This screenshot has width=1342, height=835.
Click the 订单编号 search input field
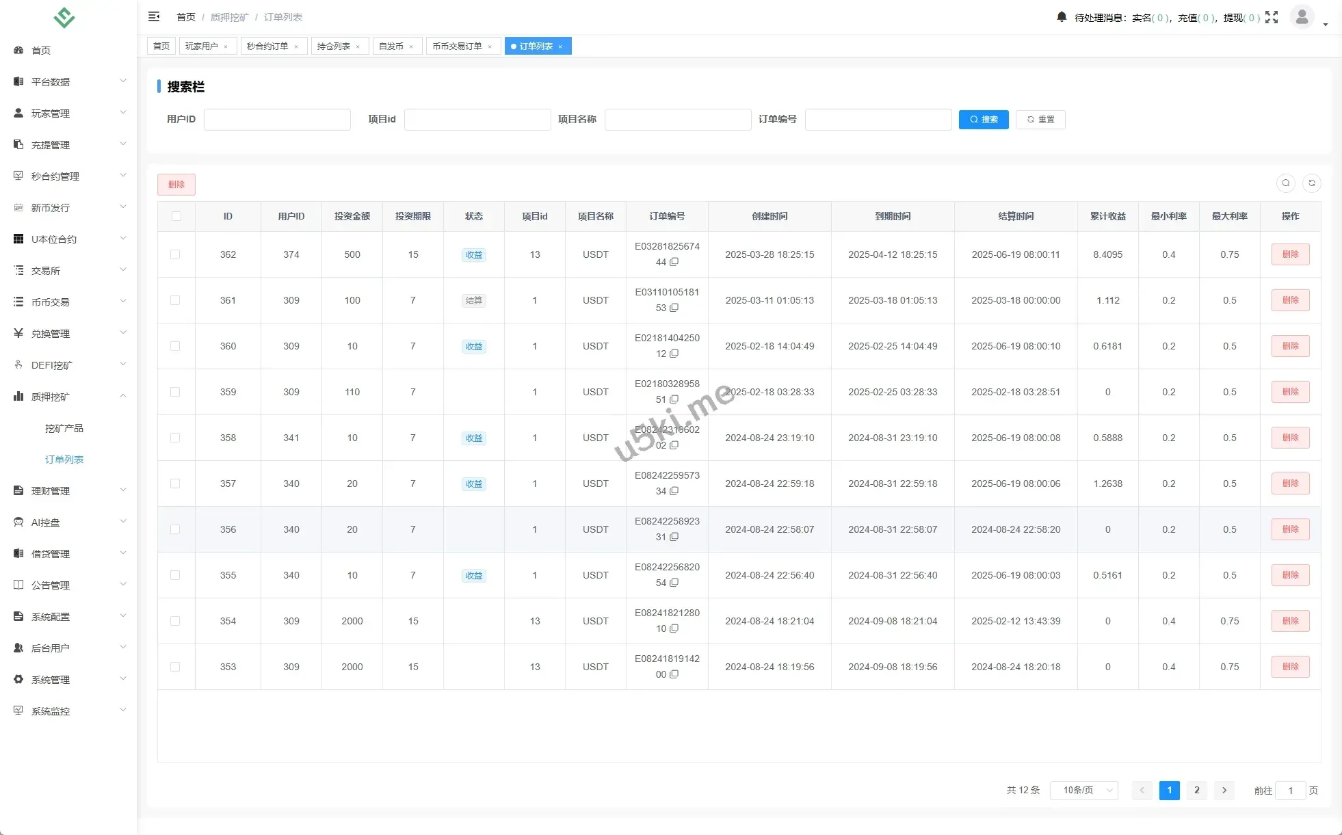click(878, 120)
